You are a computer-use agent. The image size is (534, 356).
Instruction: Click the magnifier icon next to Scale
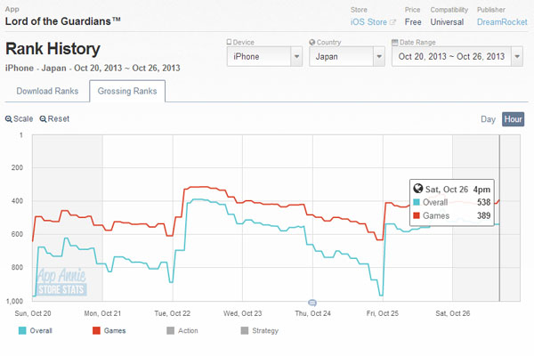click(9, 119)
